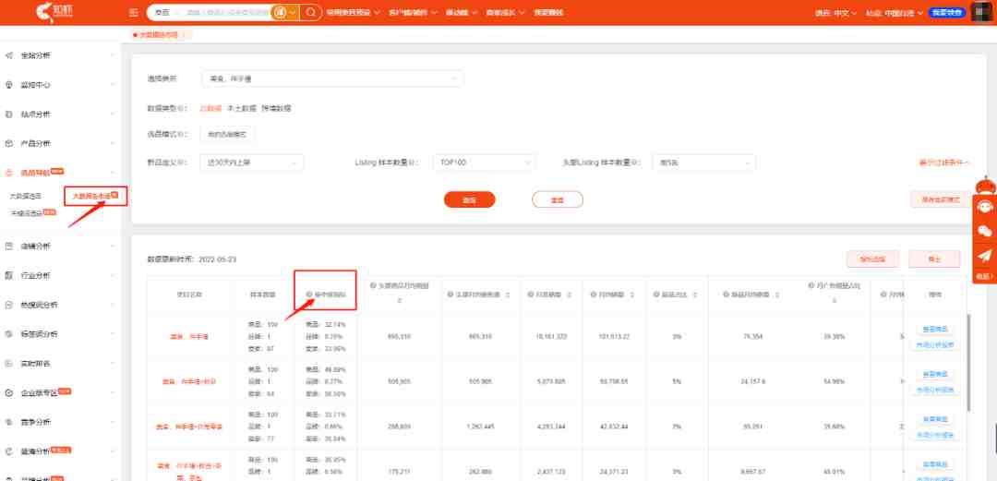Select the red highlighted first data type option
Viewport: 997px width, 481px height.
click(210, 108)
